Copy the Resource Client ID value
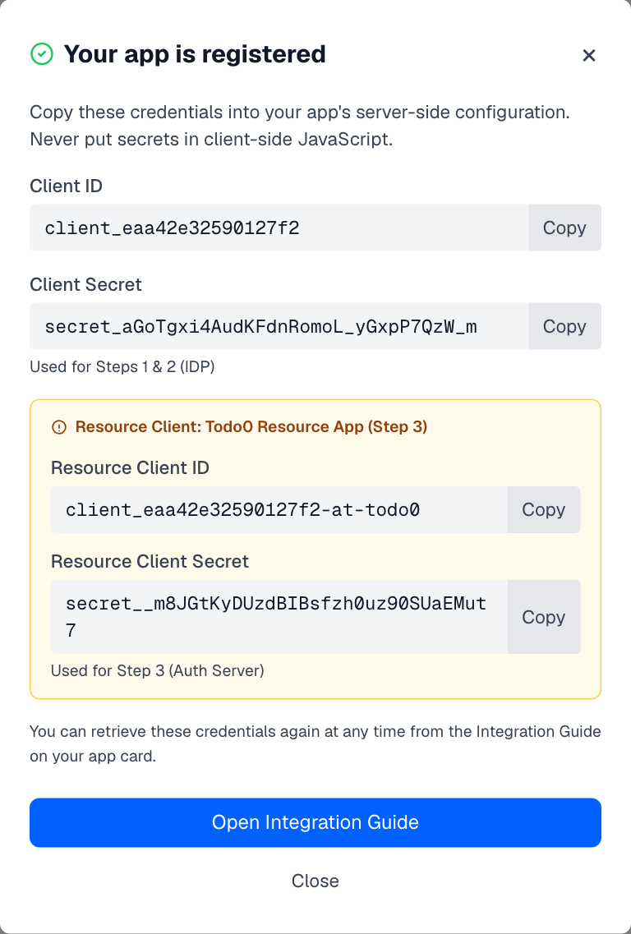This screenshot has height=934, width=631. tap(543, 509)
